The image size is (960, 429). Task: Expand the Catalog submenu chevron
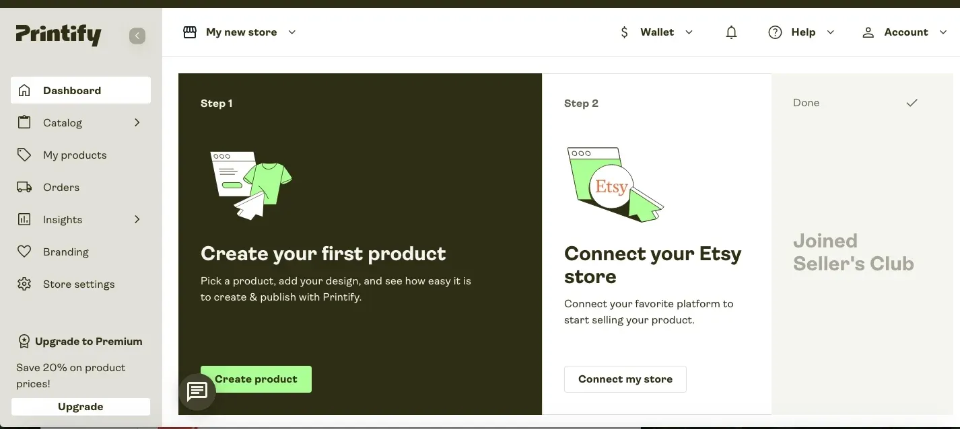137,122
